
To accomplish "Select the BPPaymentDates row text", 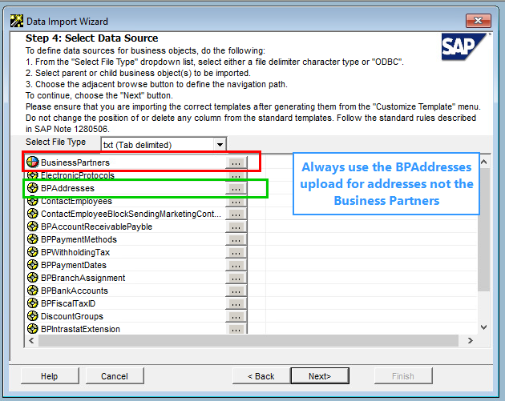I will point(74,265).
